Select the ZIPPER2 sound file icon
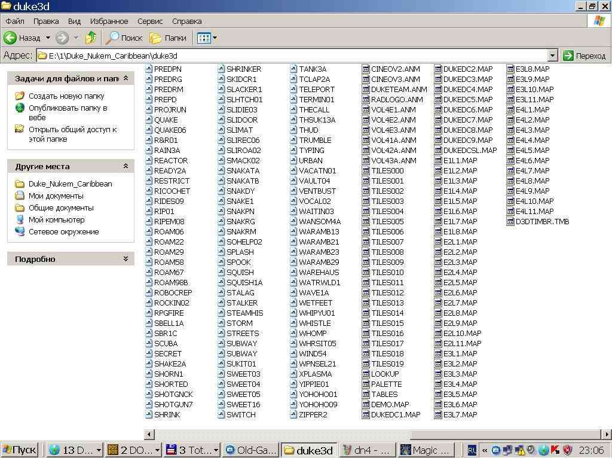612x458 pixels. click(293, 415)
